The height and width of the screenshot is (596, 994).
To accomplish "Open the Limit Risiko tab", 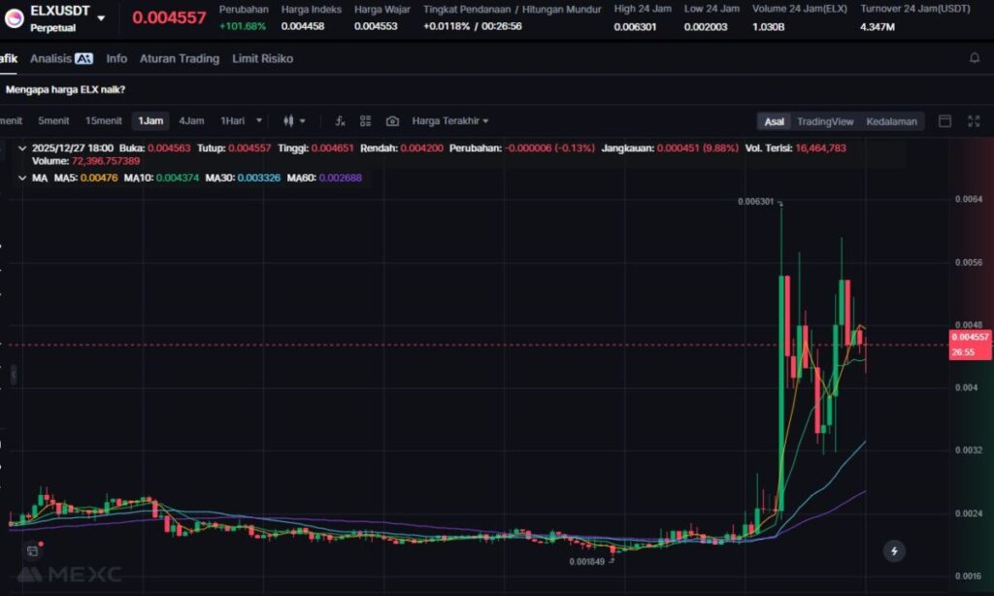I will (262, 58).
